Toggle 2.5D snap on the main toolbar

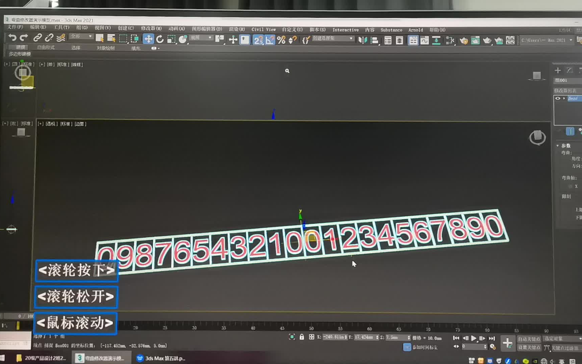click(258, 40)
